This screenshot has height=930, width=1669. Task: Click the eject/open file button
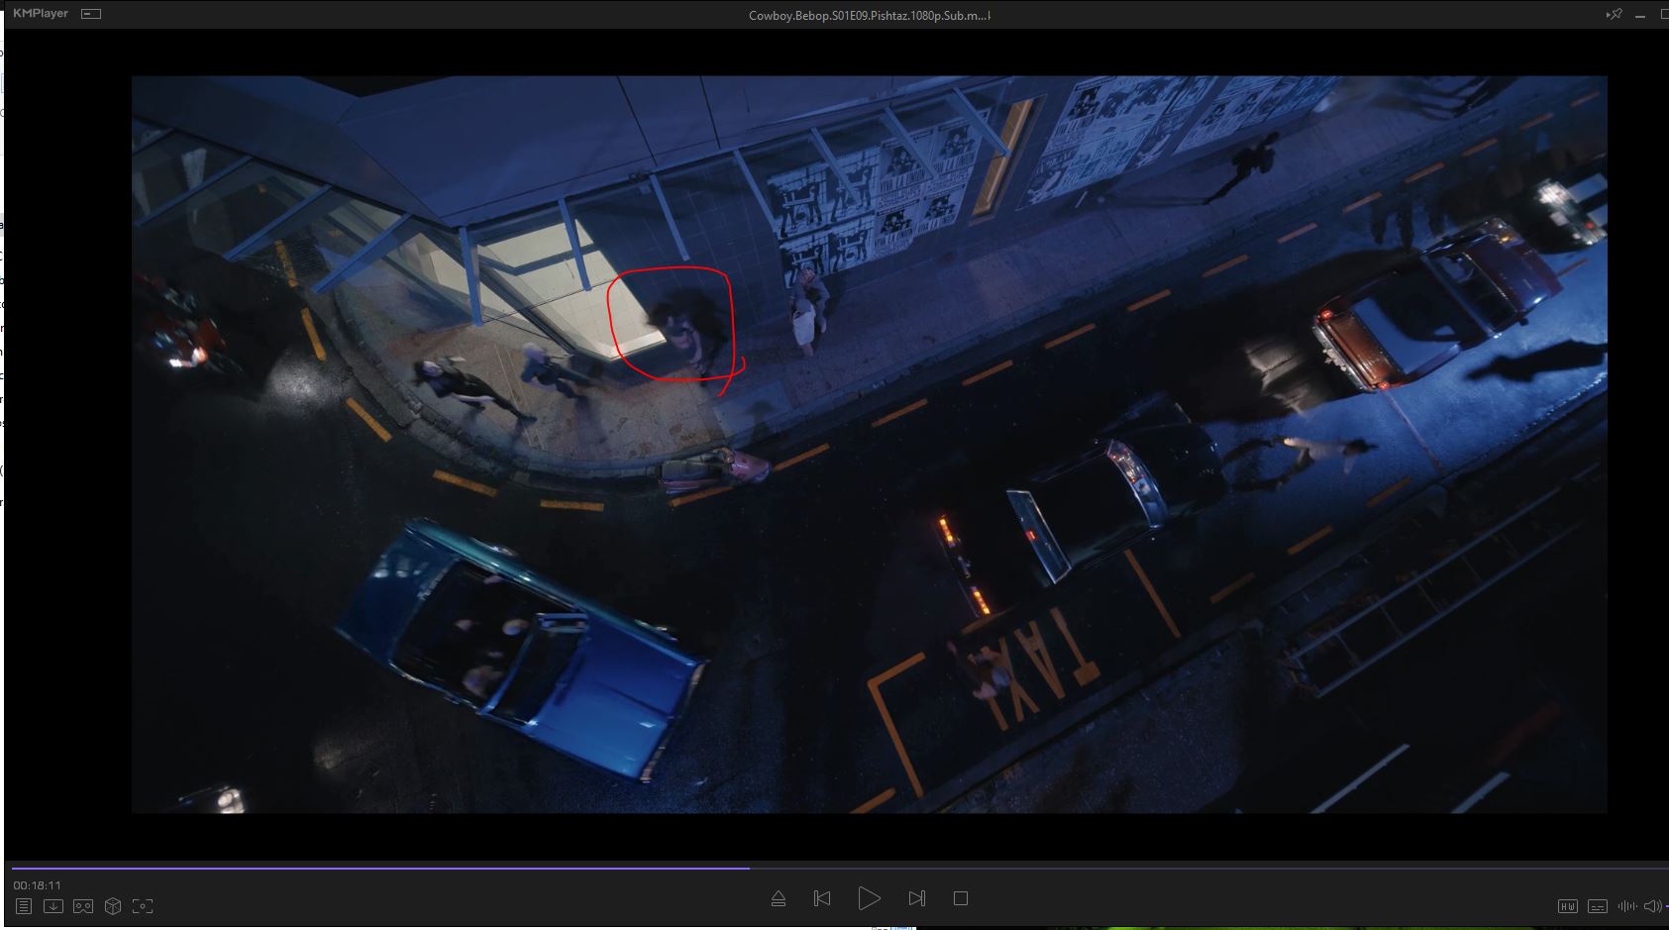(x=779, y=898)
